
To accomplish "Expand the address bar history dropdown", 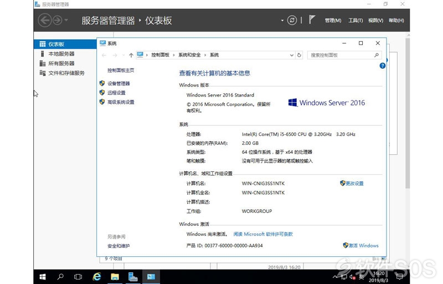I will [292, 55].
